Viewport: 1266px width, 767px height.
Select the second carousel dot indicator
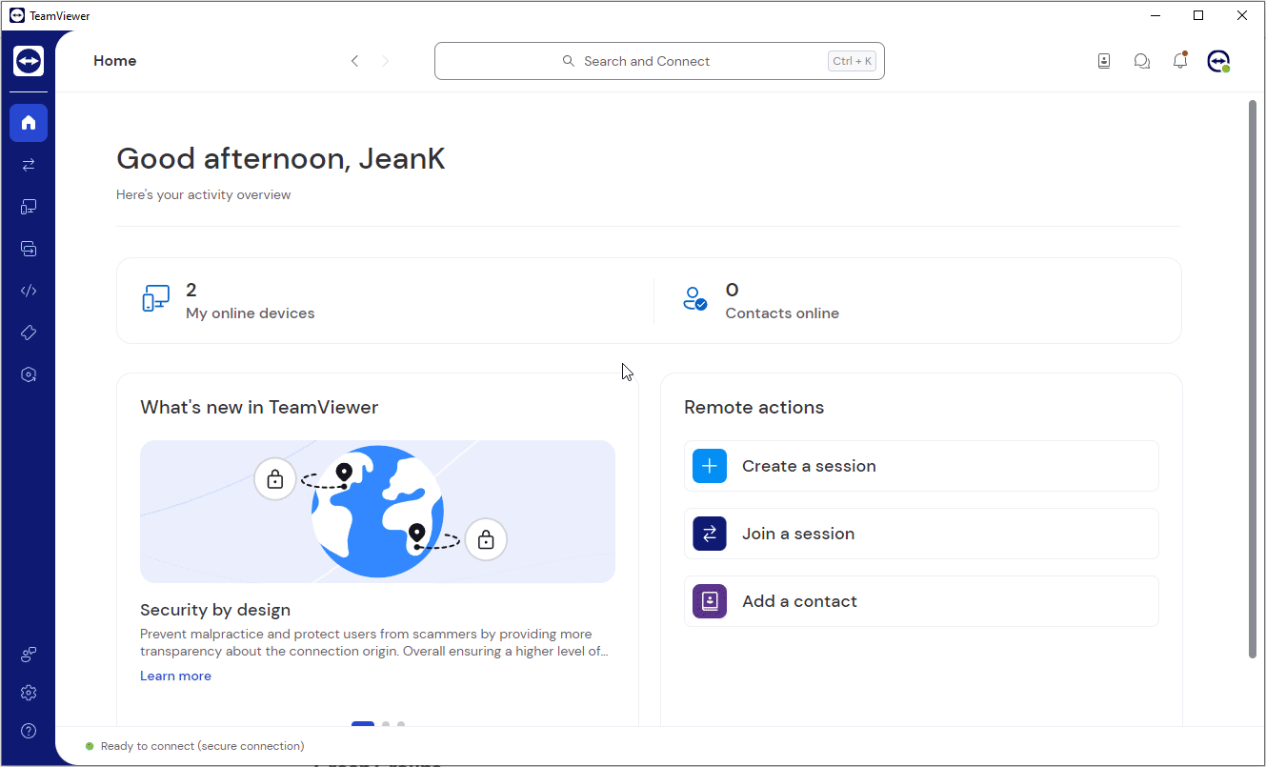coord(385,725)
